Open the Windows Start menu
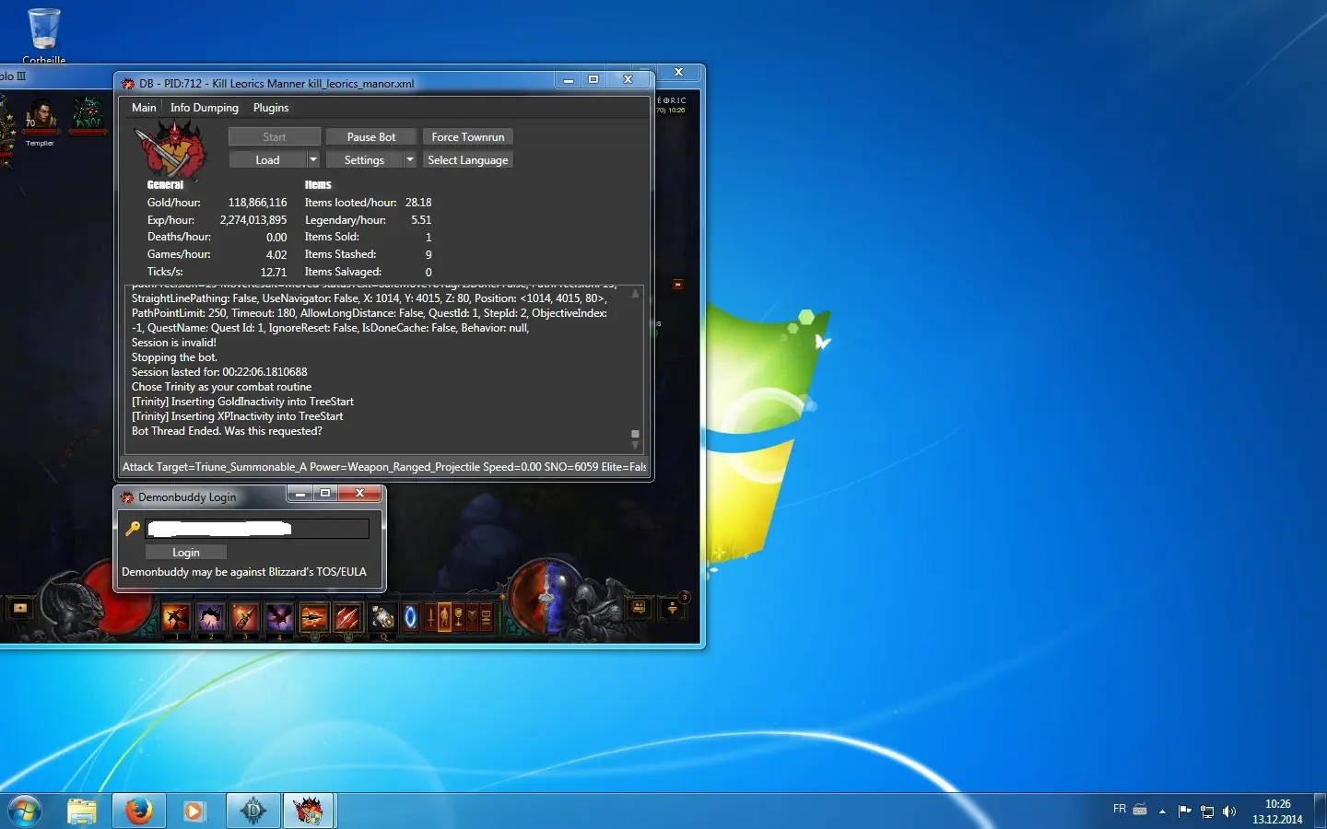 click(x=24, y=811)
